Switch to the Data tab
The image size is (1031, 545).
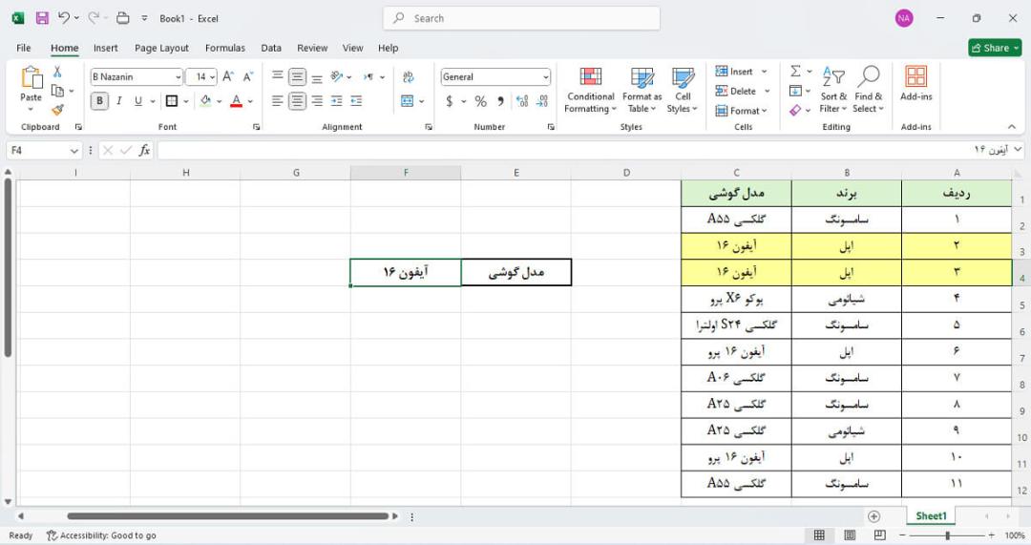(271, 48)
